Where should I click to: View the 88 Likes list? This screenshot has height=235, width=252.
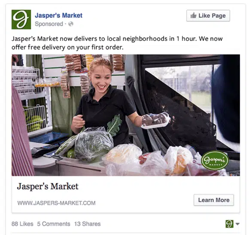tap(22, 224)
